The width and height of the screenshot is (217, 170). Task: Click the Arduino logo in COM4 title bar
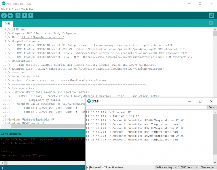(89, 102)
